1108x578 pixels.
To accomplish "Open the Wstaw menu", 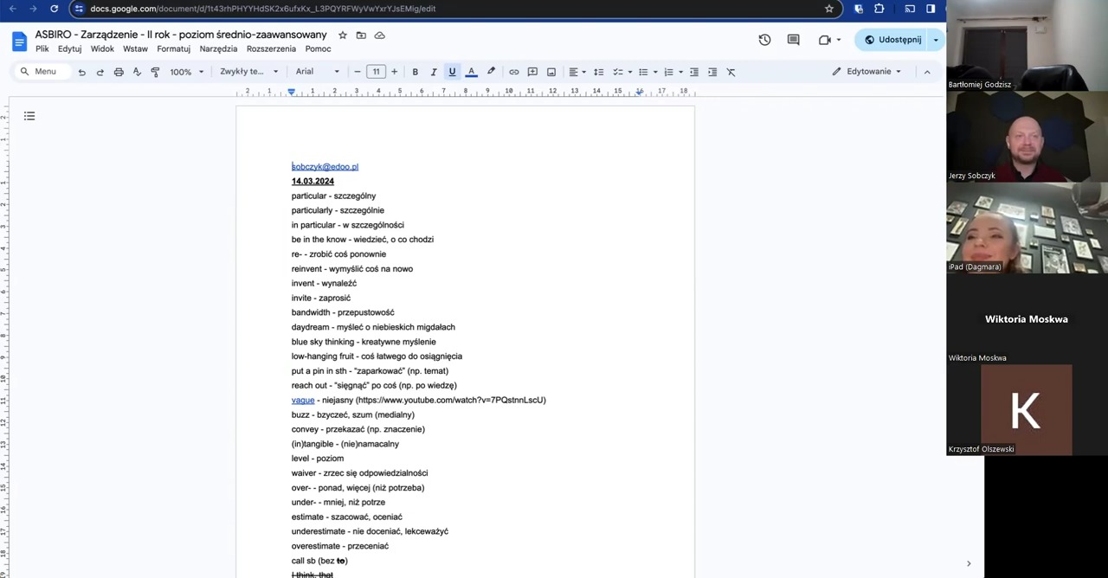I will point(135,49).
